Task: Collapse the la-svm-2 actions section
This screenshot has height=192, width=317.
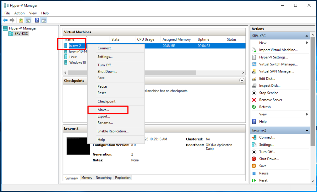Action: click(307, 130)
